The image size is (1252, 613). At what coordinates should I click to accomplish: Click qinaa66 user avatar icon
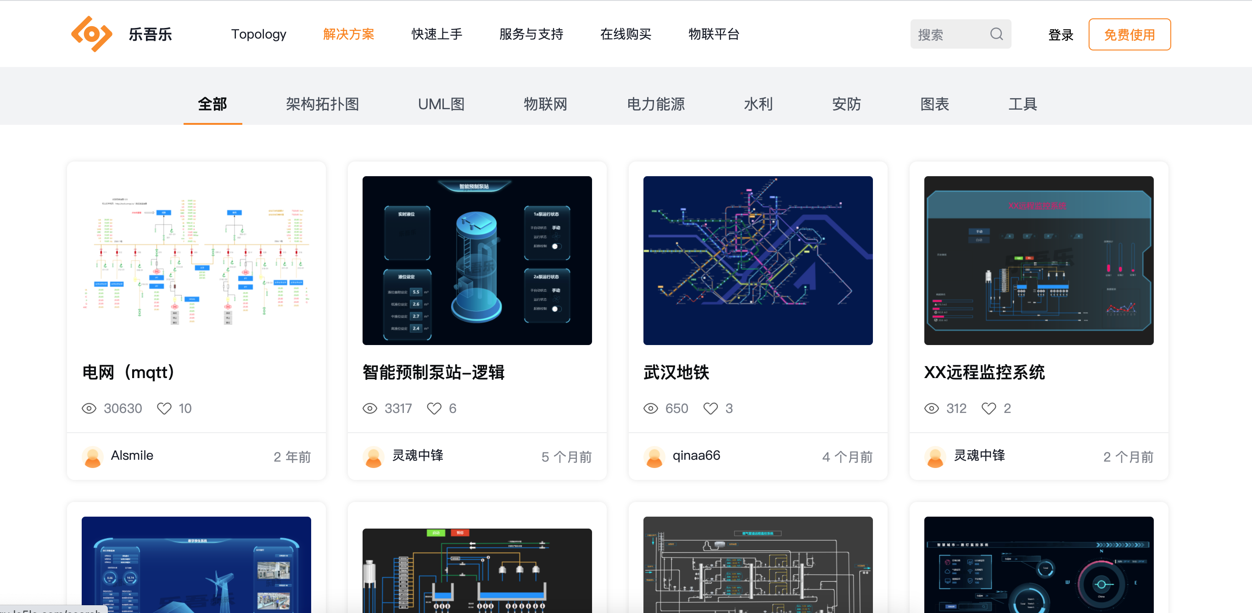tap(654, 457)
